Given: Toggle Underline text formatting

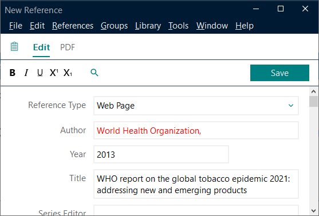Looking at the screenshot, I should (40, 73).
